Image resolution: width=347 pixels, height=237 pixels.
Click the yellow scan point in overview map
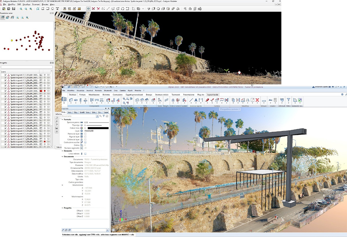pyautogui.click(x=12, y=40)
